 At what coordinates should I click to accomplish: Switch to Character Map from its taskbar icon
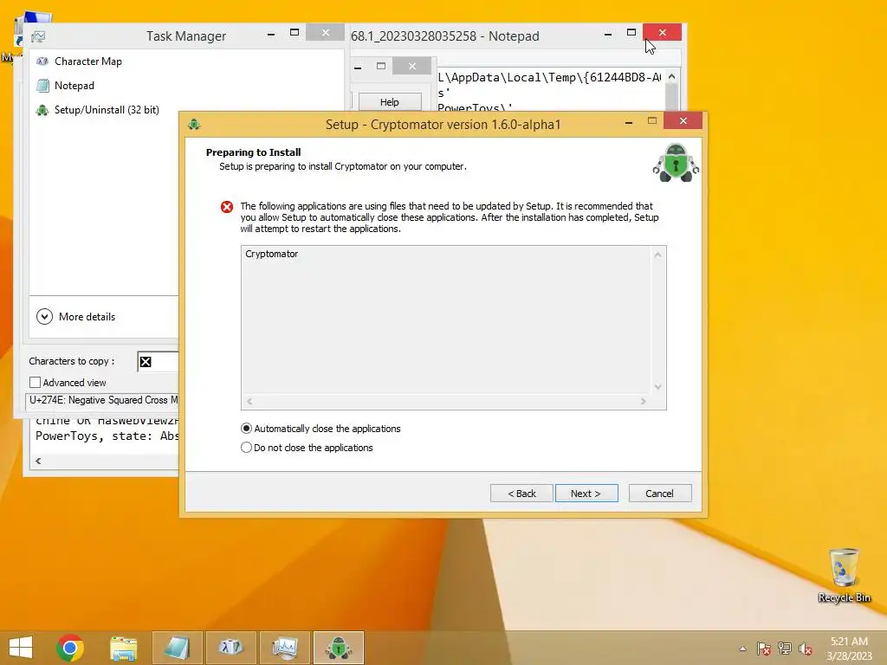230,648
